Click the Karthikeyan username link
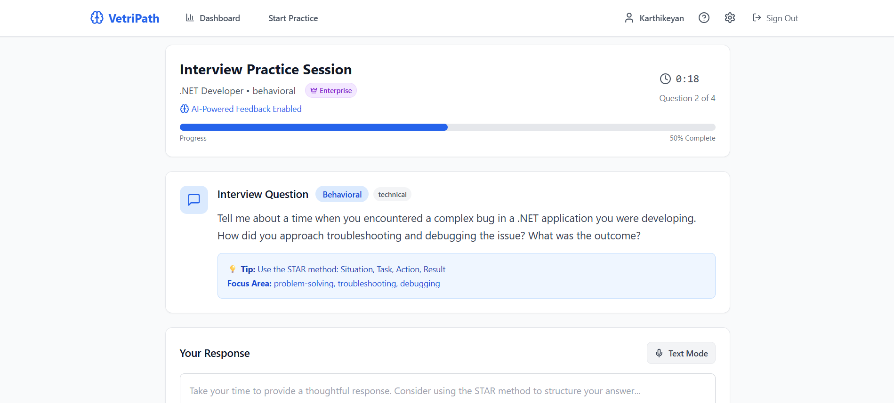Image resolution: width=894 pixels, height=403 pixels. point(661,18)
